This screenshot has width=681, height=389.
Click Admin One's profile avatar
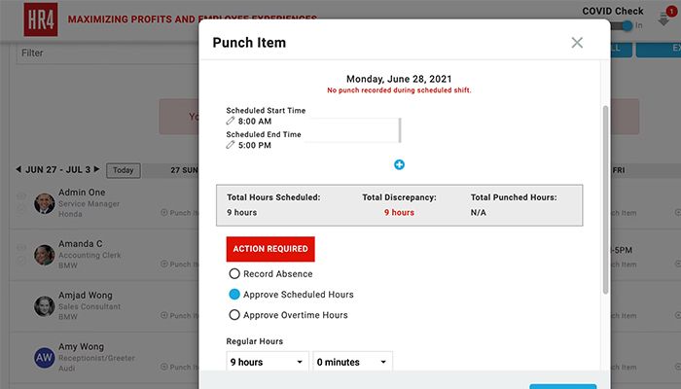pyautogui.click(x=44, y=203)
